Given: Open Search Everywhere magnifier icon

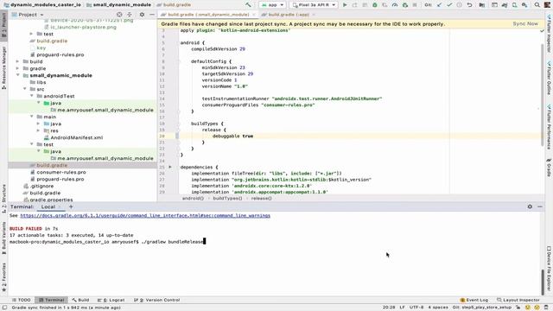Looking at the screenshot, I should [x=537, y=5].
